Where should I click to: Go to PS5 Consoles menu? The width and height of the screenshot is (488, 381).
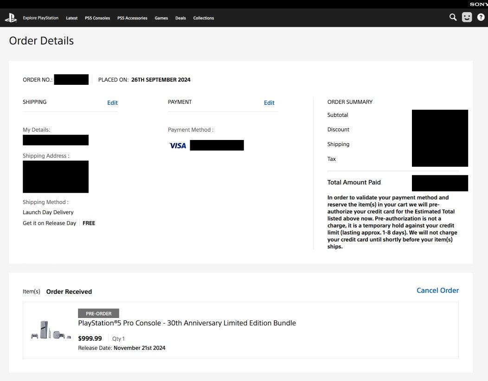coord(97,18)
